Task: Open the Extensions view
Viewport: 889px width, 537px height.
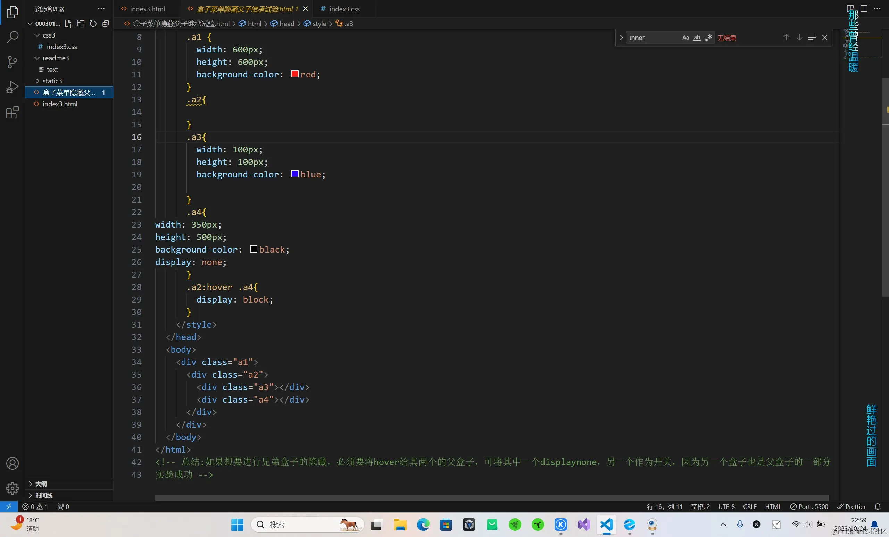Action: [12, 112]
